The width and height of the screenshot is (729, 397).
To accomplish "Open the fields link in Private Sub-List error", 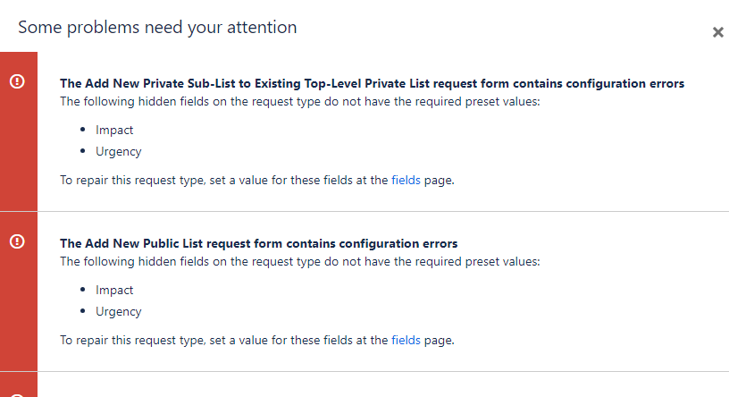I will [x=406, y=180].
